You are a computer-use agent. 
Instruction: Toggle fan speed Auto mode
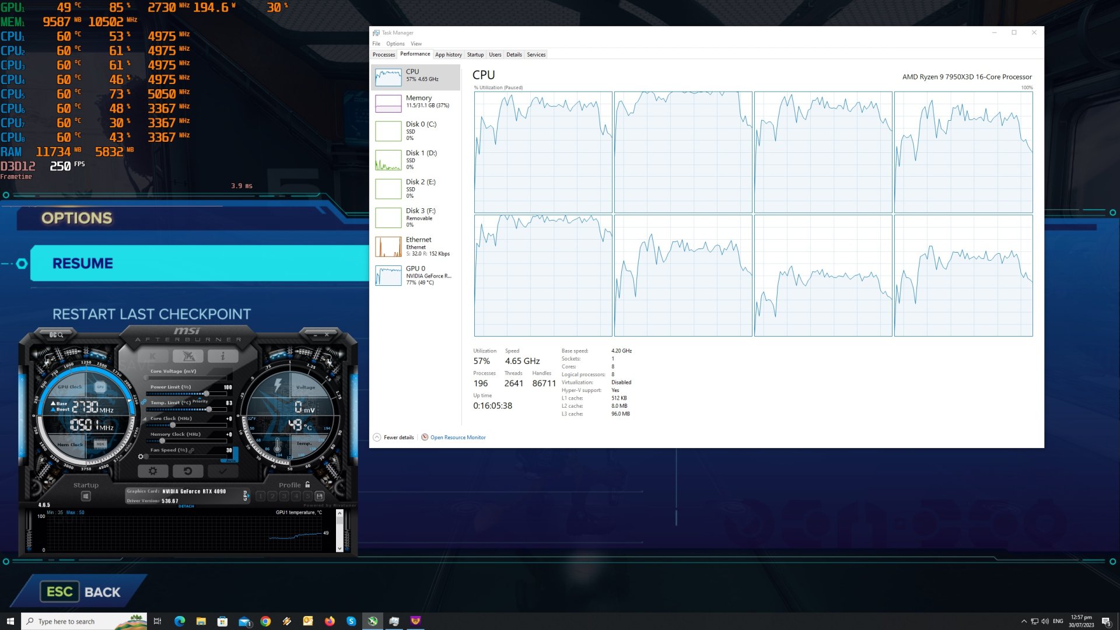coord(231,460)
